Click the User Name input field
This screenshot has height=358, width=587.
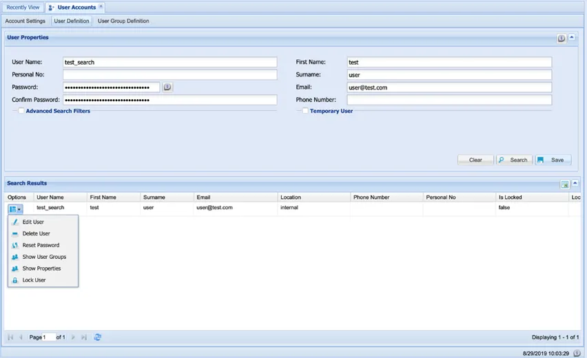click(x=170, y=62)
